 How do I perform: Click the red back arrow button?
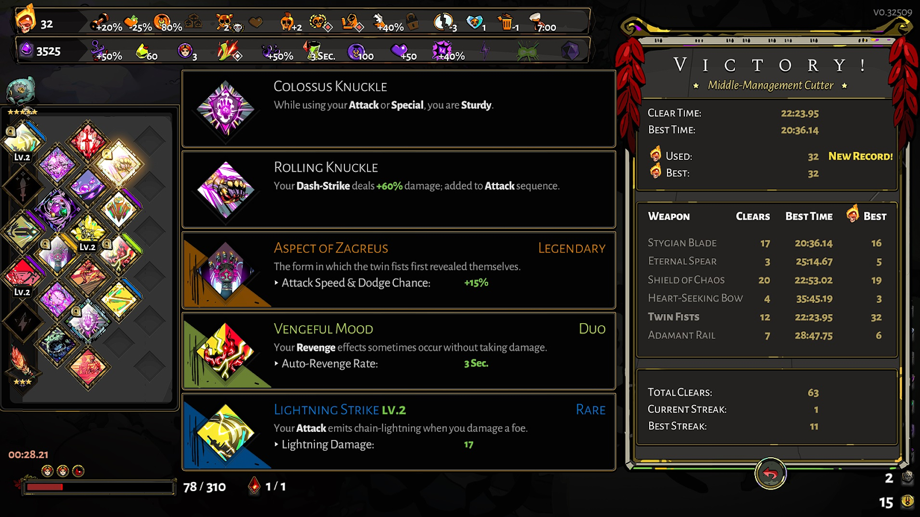(x=770, y=474)
